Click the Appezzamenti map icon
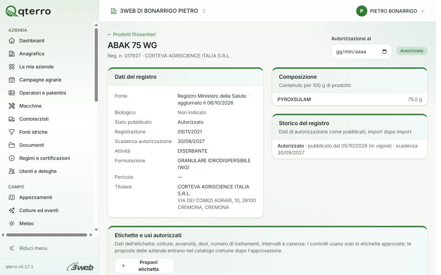The width and height of the screenshot is (441, 275). pos(12,197)
